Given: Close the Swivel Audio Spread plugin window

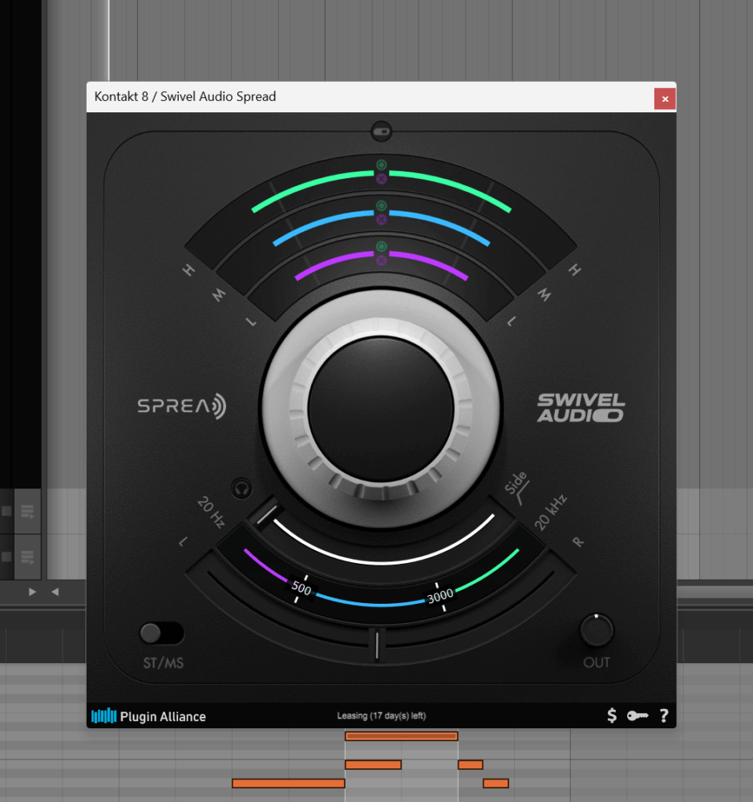Looking at the screenshot, I should pyautogui.click(x=665, y=99).
